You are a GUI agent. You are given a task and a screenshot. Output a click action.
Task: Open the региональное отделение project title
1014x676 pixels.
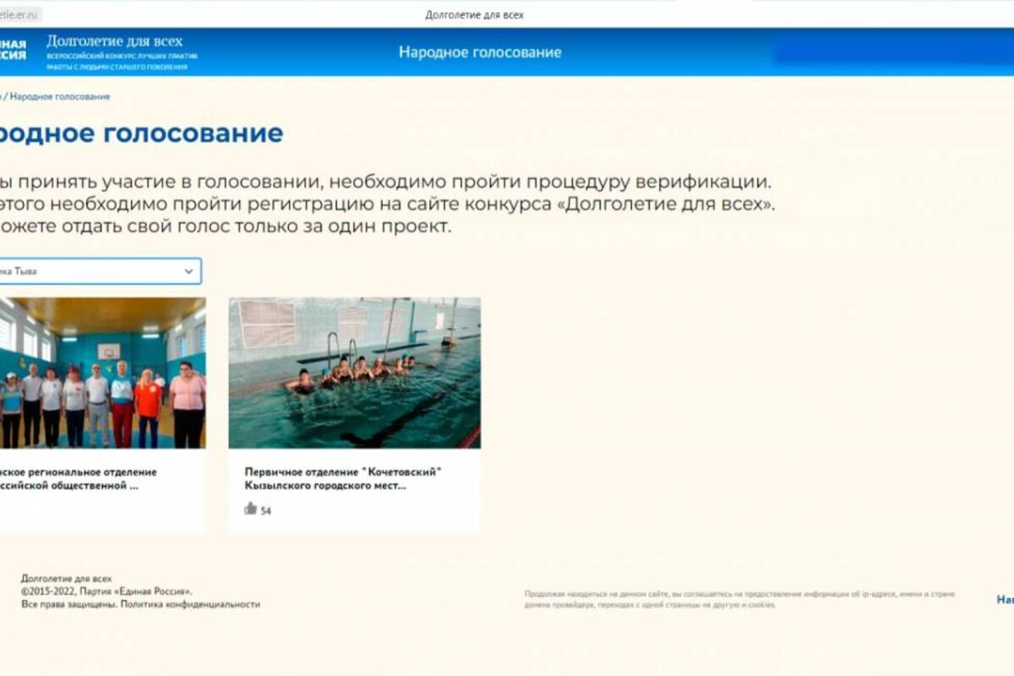[x=78, y=479]
